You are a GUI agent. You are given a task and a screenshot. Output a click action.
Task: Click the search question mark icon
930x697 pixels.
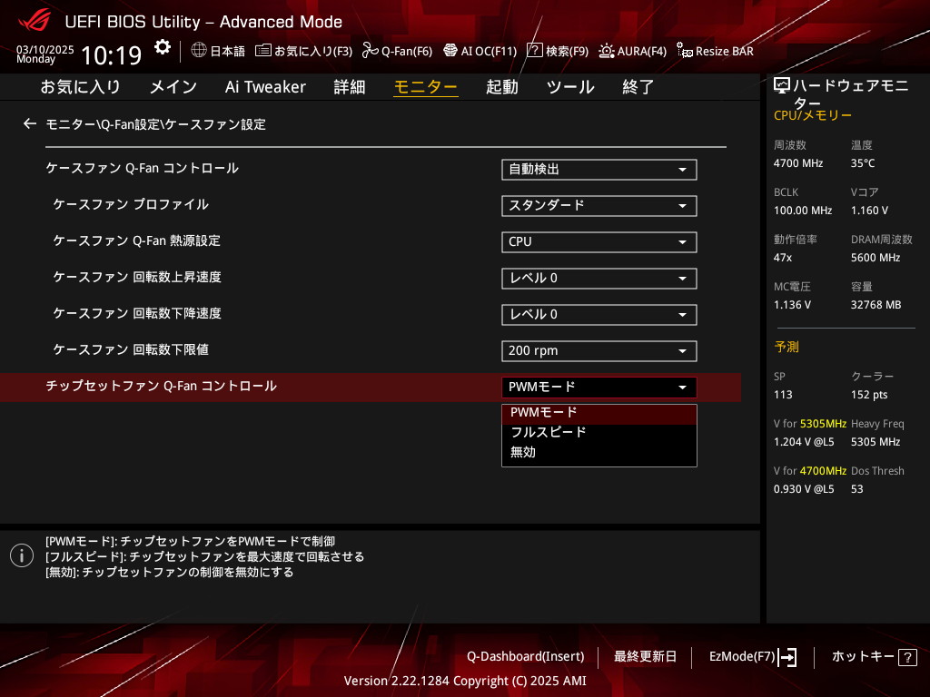534,51
